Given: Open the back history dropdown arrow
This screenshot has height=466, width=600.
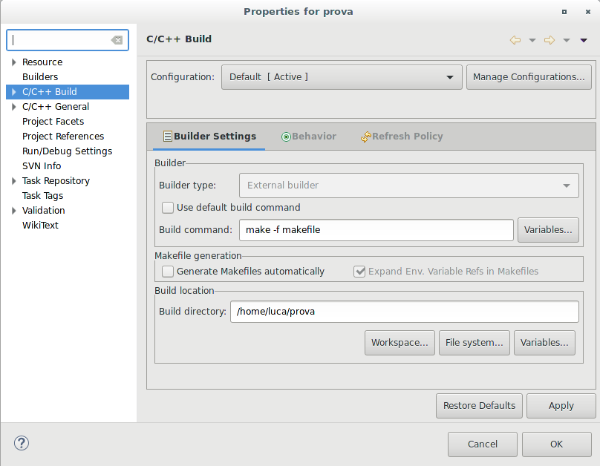Looking at the screenshot, I should coord(532,40).
